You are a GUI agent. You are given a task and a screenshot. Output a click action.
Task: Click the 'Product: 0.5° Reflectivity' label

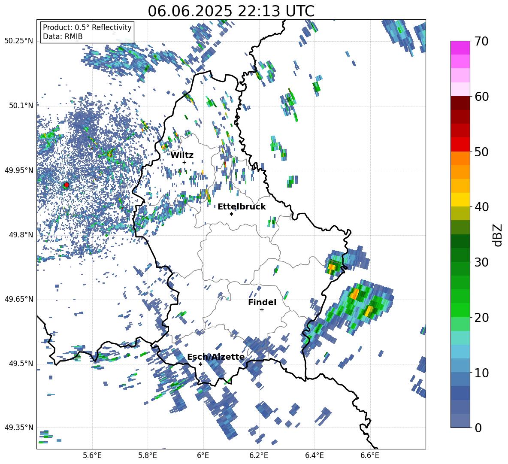(87, 27)
